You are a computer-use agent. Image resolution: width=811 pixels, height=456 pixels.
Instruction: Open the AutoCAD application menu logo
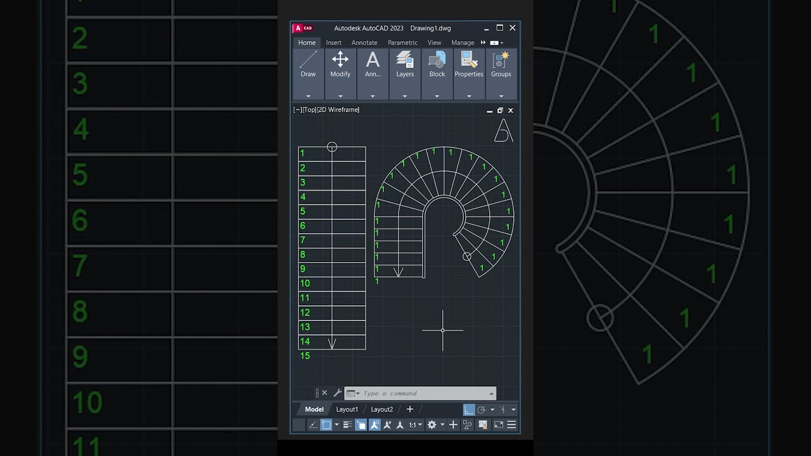[302, 28]
